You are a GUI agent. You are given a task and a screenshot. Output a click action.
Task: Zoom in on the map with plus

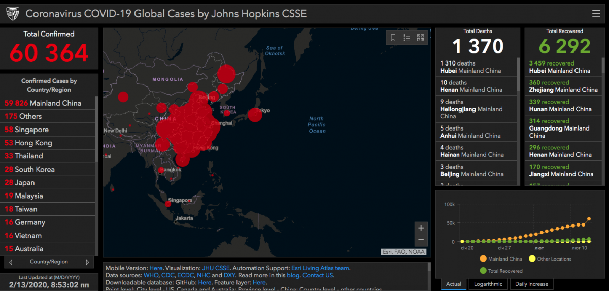(x=421, y=228)
